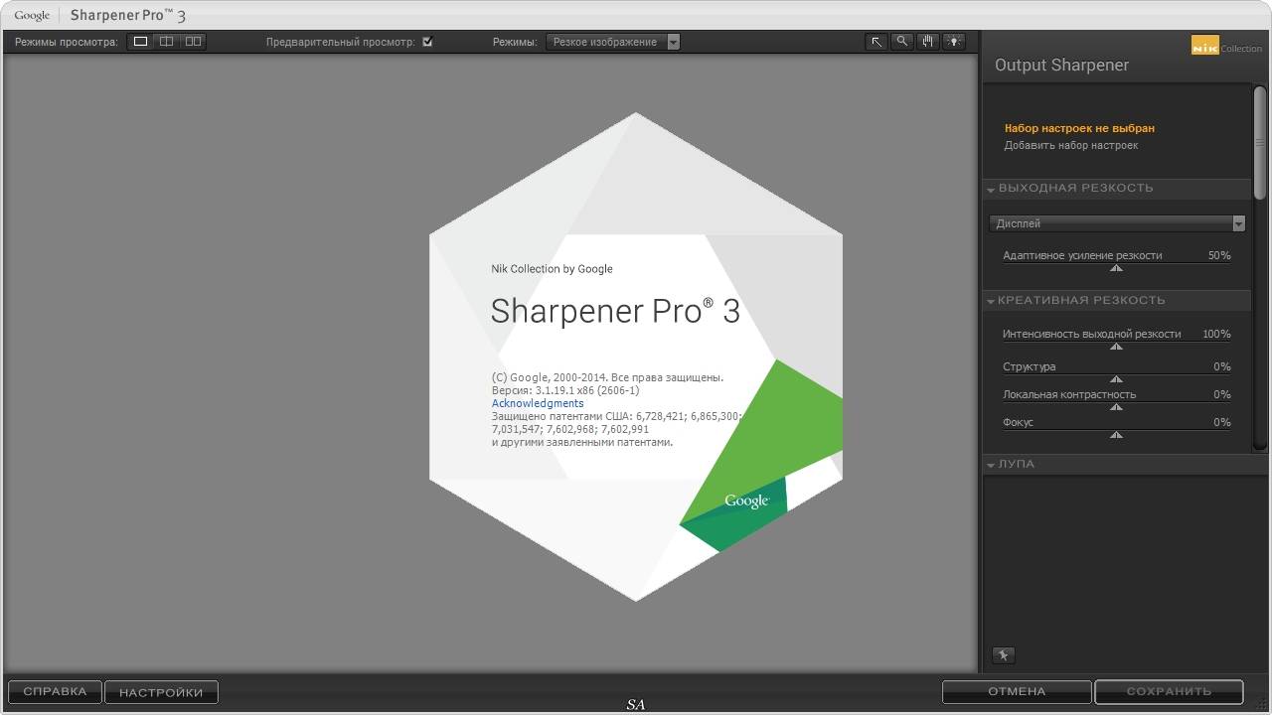Open the Режимы dropdown Резкое изображение
This screenshot has height=715, width=1272.
(x=612, y=42)
